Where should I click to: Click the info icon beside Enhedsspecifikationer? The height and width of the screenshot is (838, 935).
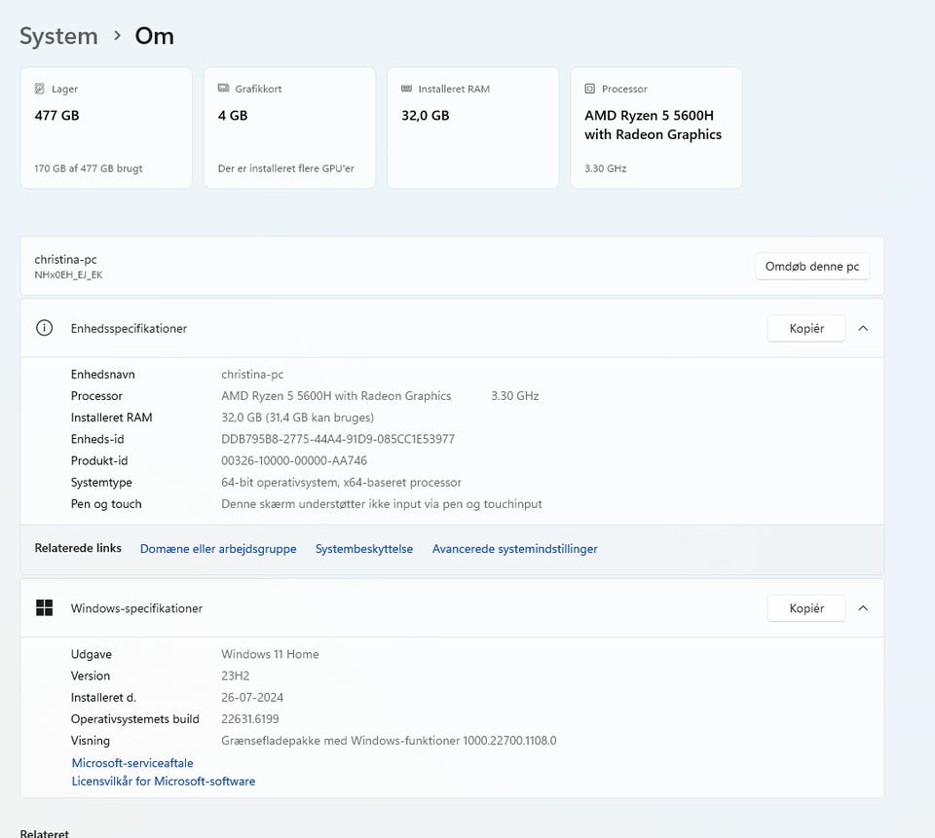(x=44, y=328)
